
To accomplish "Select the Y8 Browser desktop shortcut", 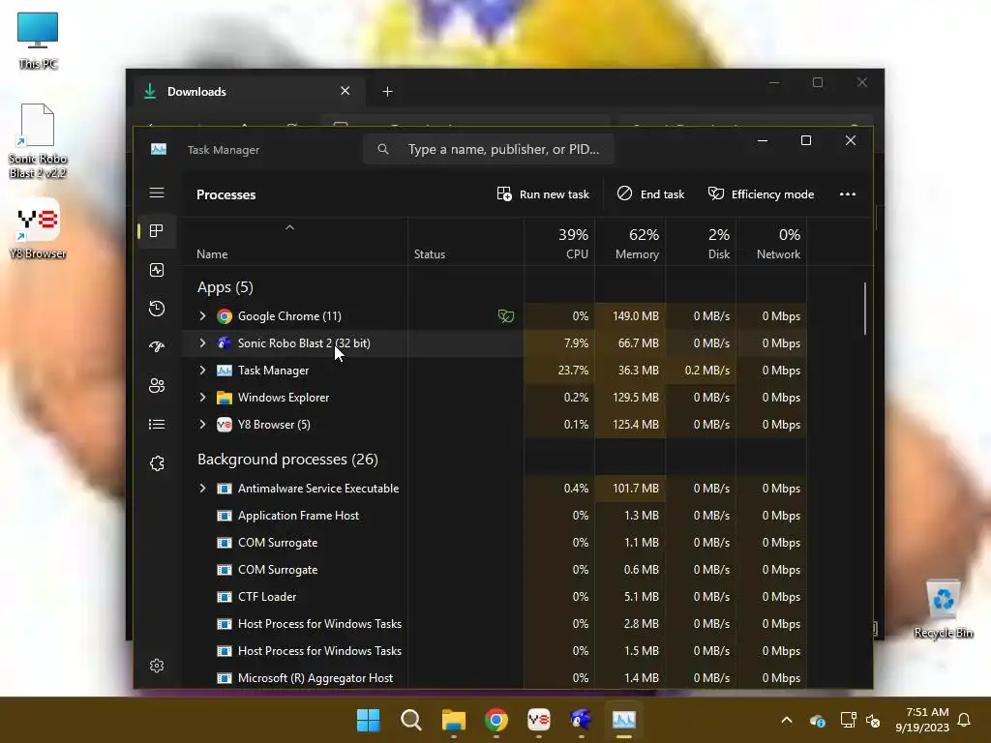I will pyautogui.click(x=38, y=228).
